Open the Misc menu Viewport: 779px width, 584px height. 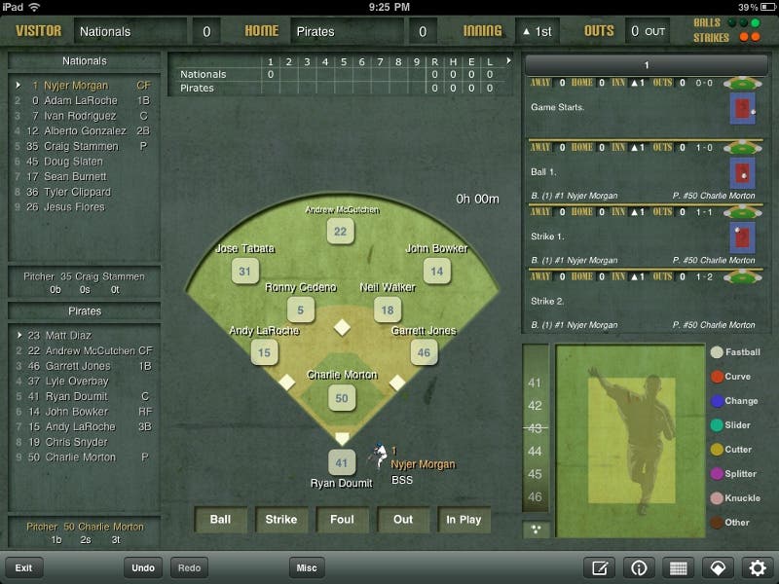tap(307, 568)
